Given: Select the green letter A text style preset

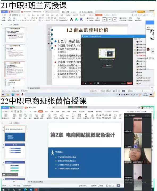Looking at the screenshot, I should 76,19.
